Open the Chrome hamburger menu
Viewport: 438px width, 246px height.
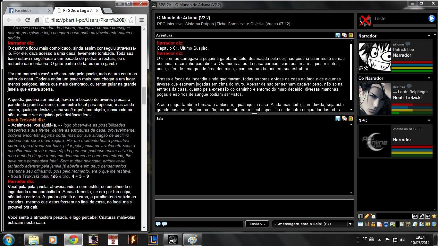pyautogui.click(x=141, y=20)
